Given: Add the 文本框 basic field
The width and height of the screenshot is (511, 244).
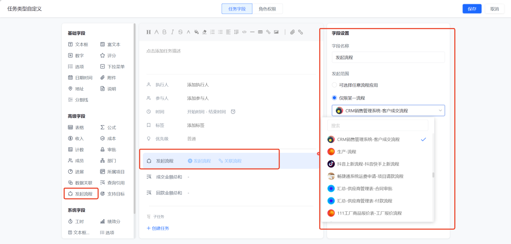Looking at the screenshot, I should 78,44.
